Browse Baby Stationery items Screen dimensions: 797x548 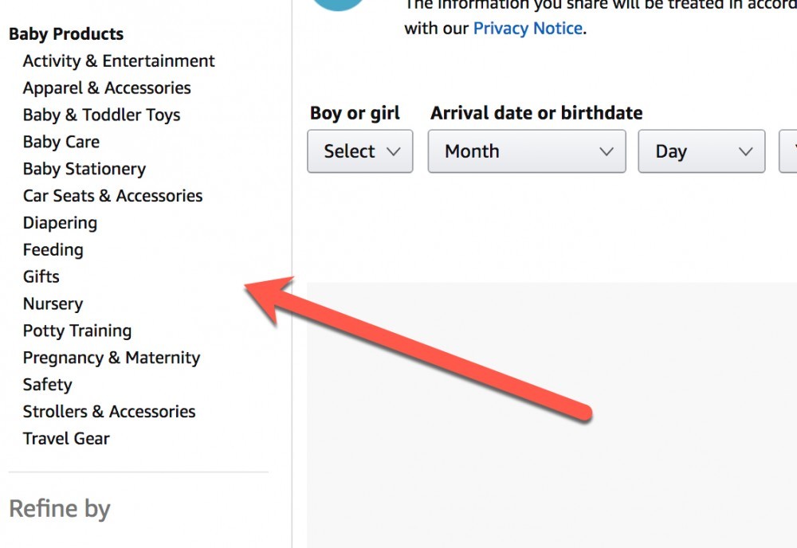84,169
